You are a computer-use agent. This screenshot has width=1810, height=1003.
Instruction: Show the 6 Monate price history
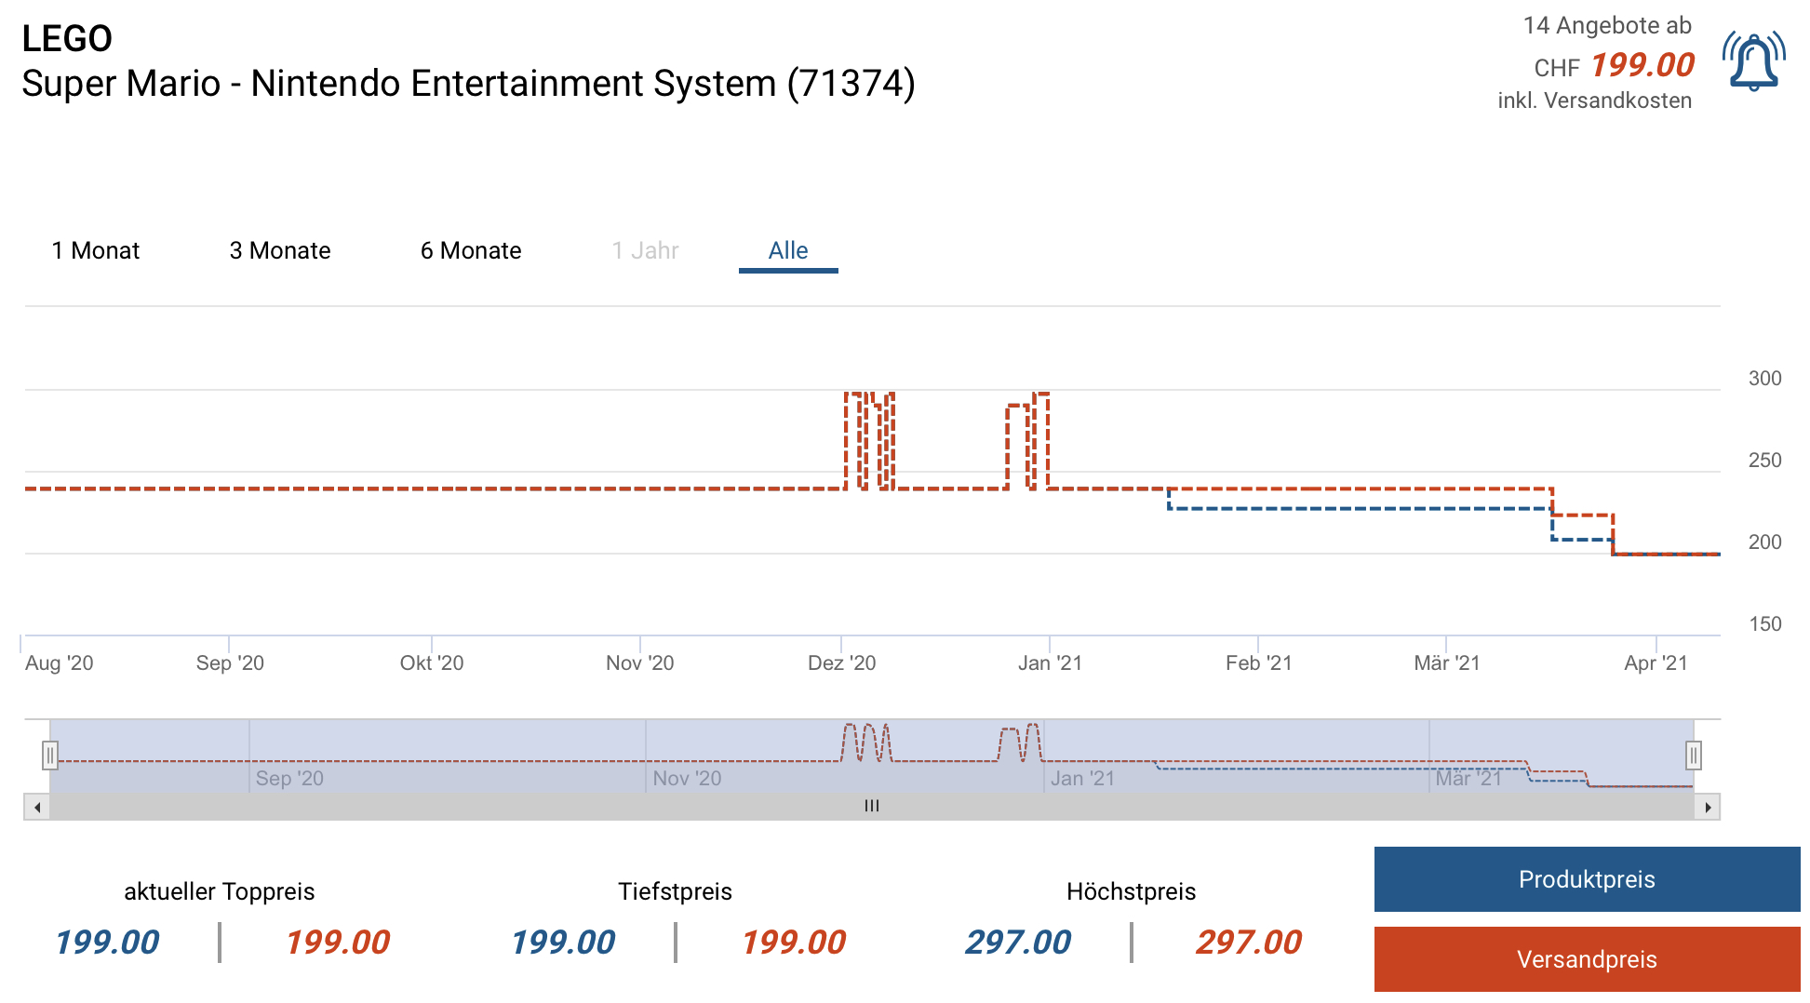(x=471, y=251)
